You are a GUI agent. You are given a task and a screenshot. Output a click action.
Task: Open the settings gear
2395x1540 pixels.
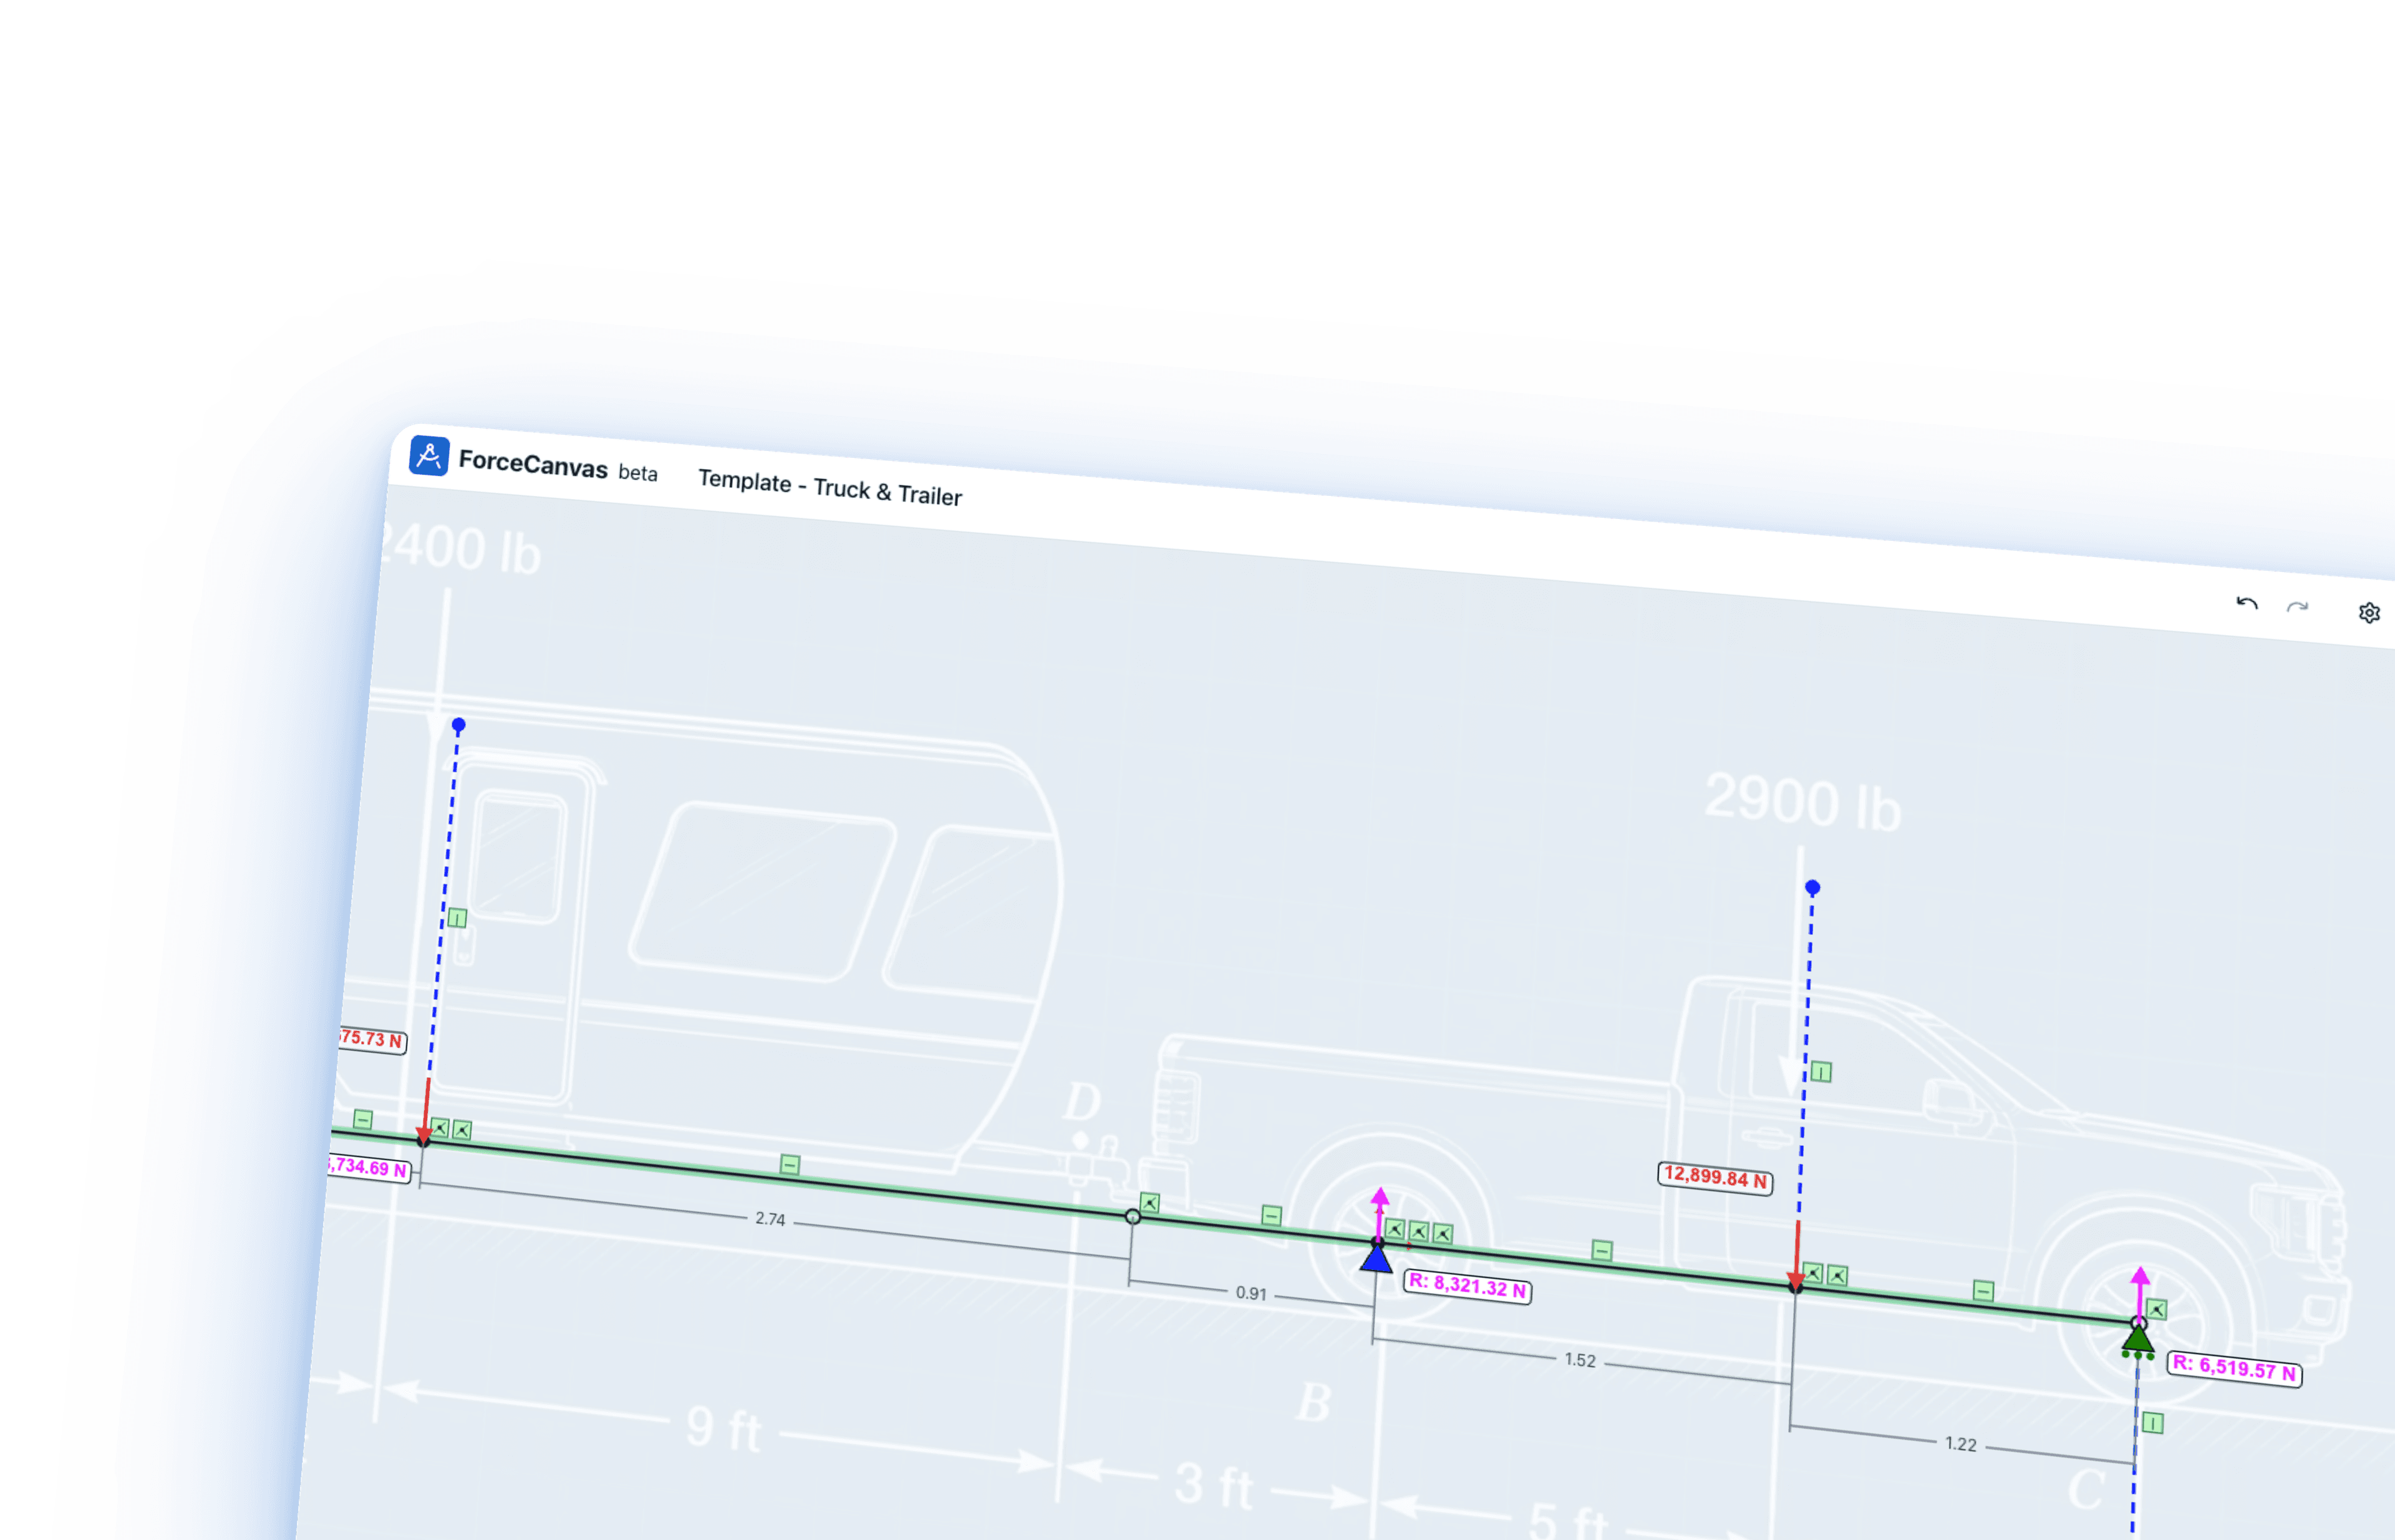click(x=2369, y=613)
